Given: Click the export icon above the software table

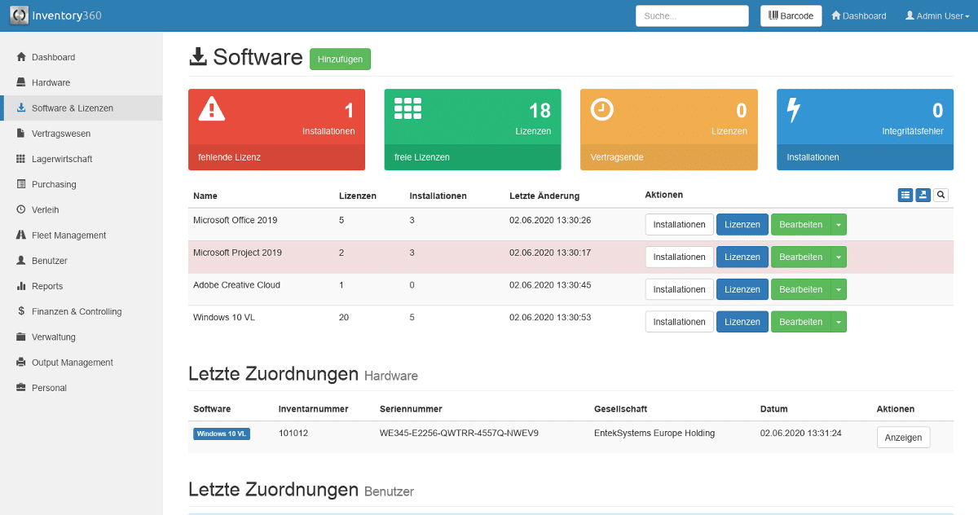Looking at the screenshot, I should [923, 195].
